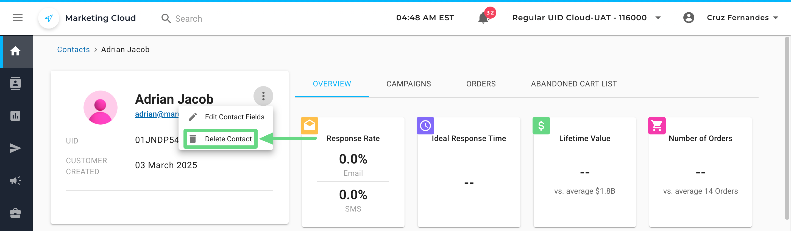This screenshot has height=231, width=791.
Task: Click the vs. average $1.8B text
Action: coord(585,191)
